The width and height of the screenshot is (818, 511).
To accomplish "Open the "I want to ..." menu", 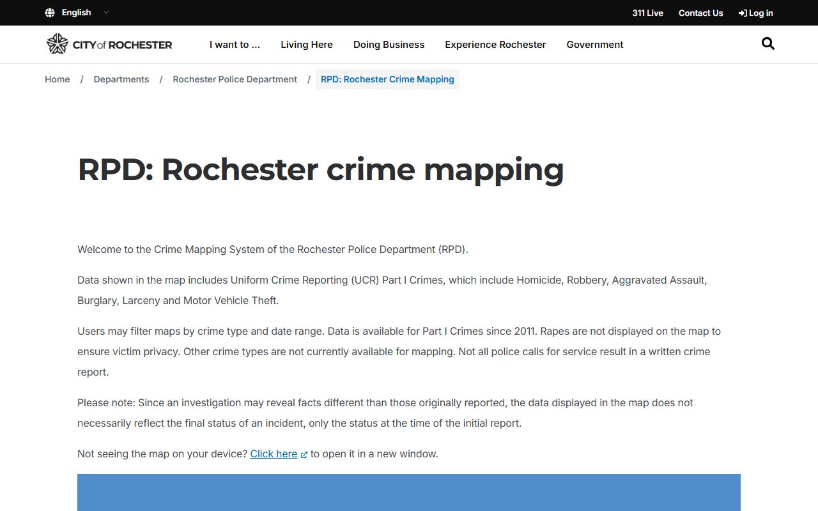I will pos(235,45).
